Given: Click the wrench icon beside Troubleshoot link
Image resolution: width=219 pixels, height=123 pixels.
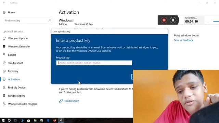Looking at the screenshot, I should click(61, 101).
